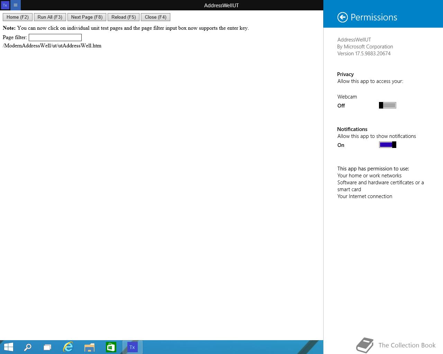Click the 'Privacy' section heading

click(345, 74)
